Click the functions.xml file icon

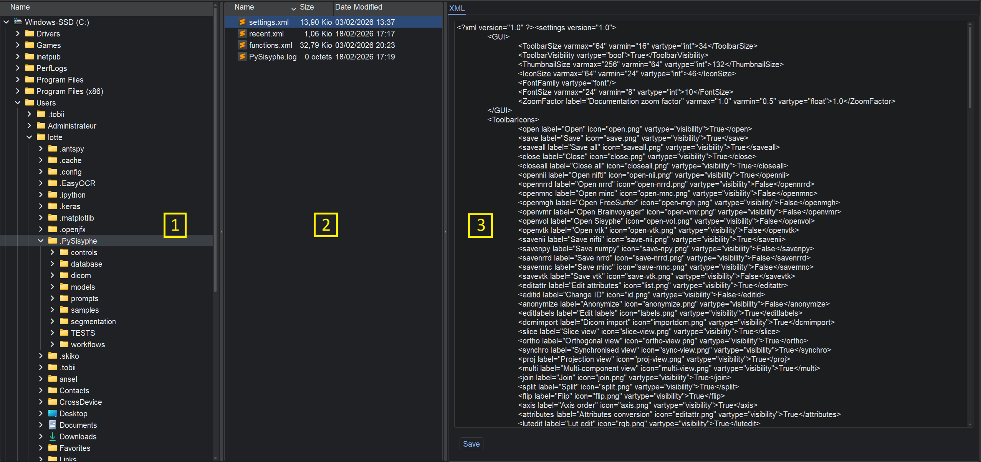(242, 45)
